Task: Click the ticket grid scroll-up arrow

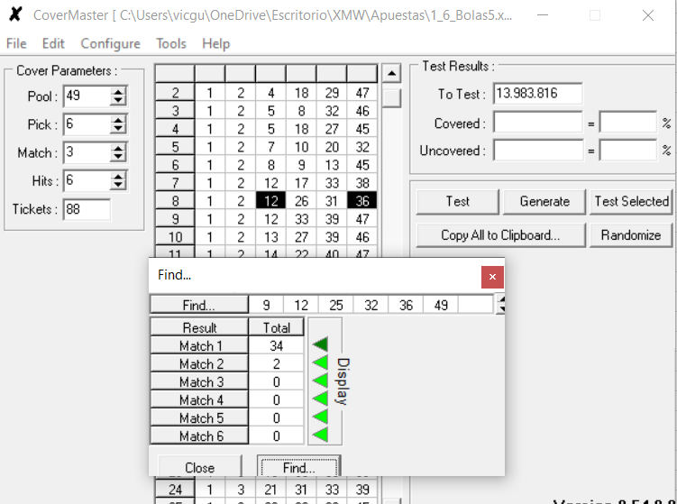Action: [391, 73]
